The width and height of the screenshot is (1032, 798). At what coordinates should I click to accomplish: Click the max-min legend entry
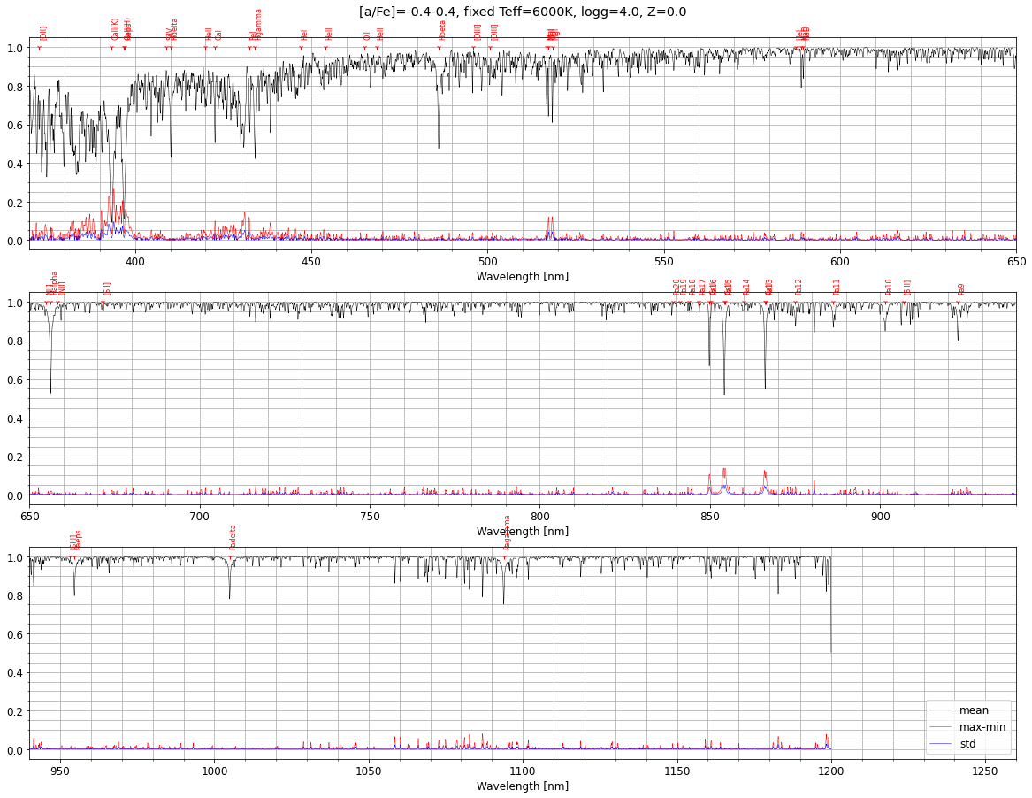(x=982, y=727)
